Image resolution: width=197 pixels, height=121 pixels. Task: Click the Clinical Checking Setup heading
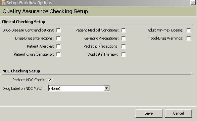[23, 22]
